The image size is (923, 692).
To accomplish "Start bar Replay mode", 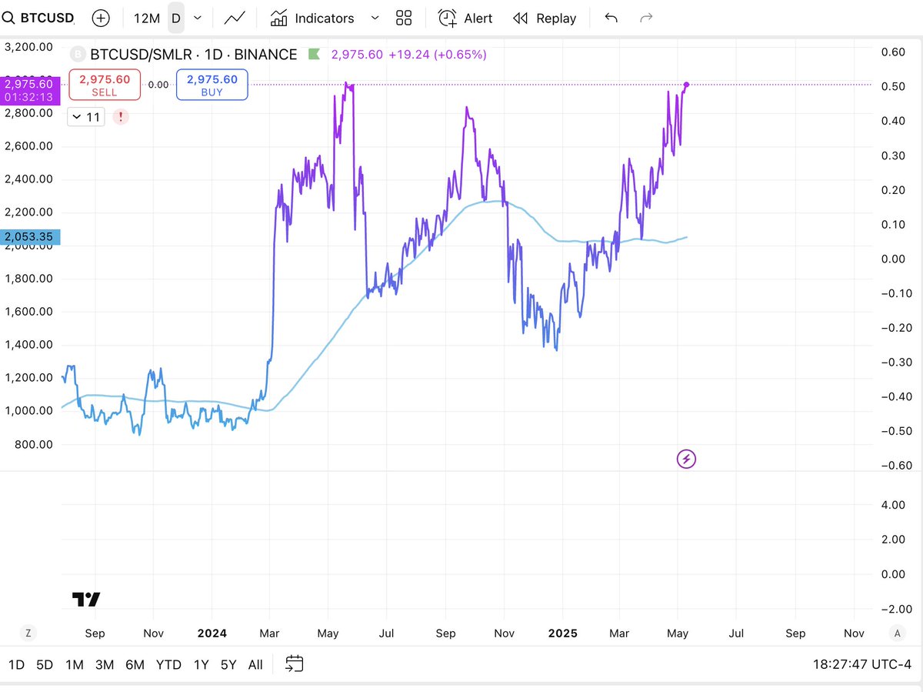I will click(x=545, y=18).
